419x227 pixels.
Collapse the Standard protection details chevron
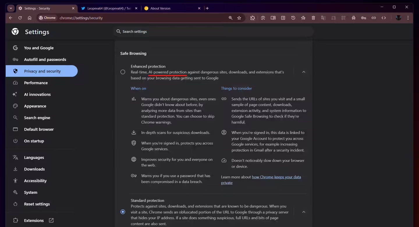pos(303,212)
